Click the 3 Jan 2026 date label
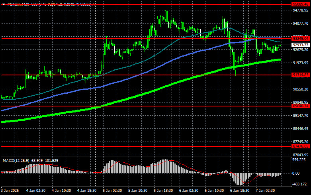Image resolution: width=311 pixels, height=195 pixels. 10,191
